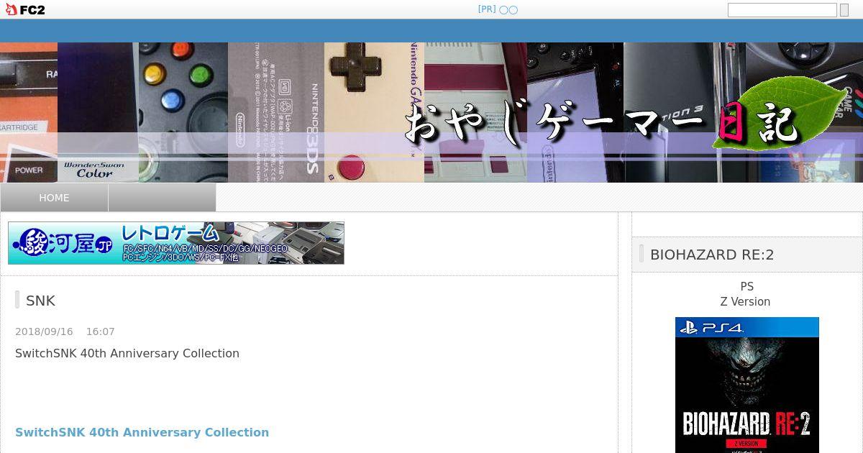Open the SNK post title

pos(40,301)
